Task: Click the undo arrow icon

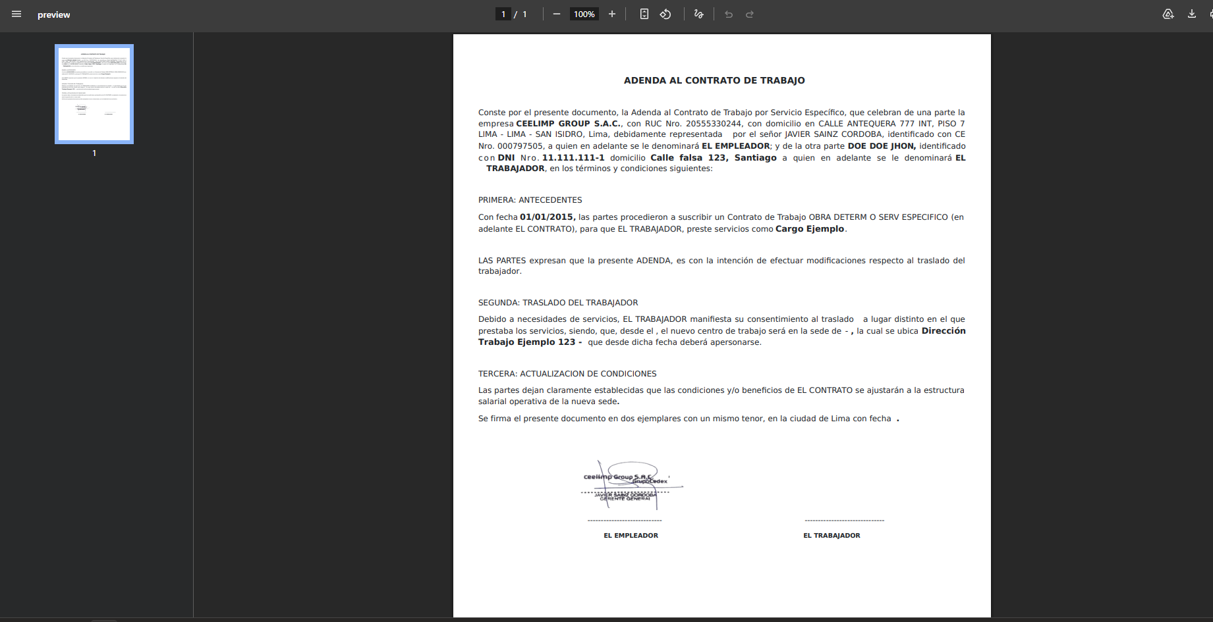Action: click(729, 14)
